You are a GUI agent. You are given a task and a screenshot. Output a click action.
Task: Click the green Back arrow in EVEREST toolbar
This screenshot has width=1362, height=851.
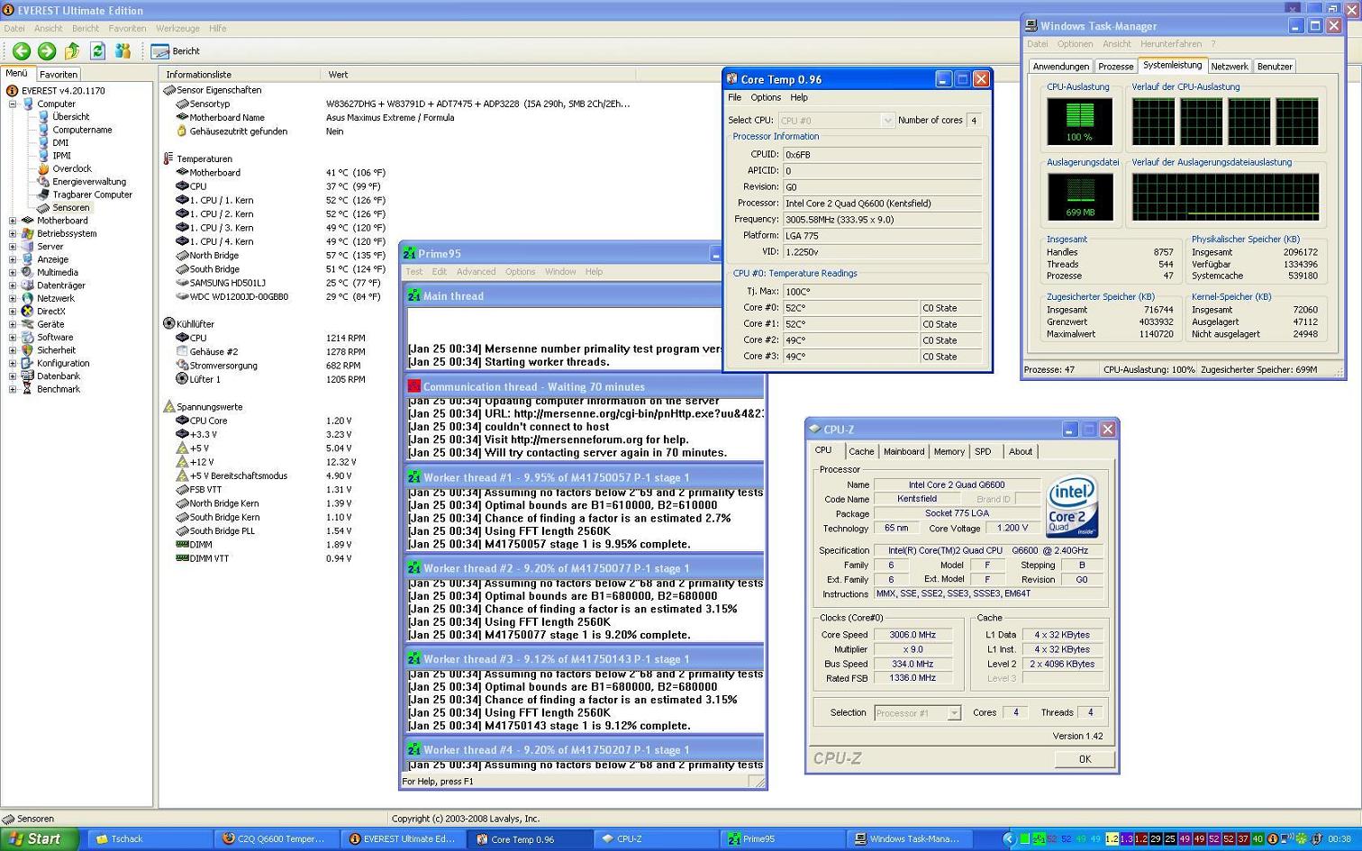point(22,51)
